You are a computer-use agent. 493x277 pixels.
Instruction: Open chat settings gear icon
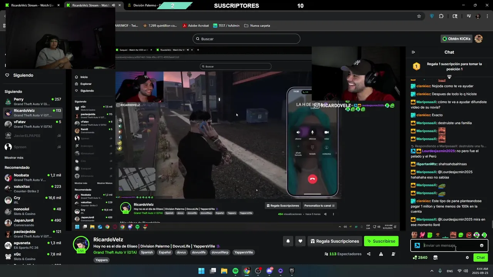tap(467, 257)
